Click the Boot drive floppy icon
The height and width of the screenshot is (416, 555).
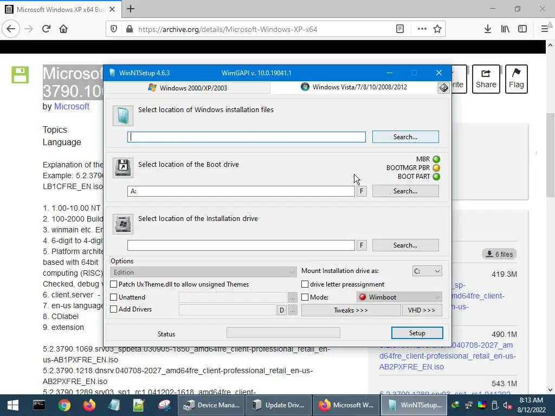point(123,168)
